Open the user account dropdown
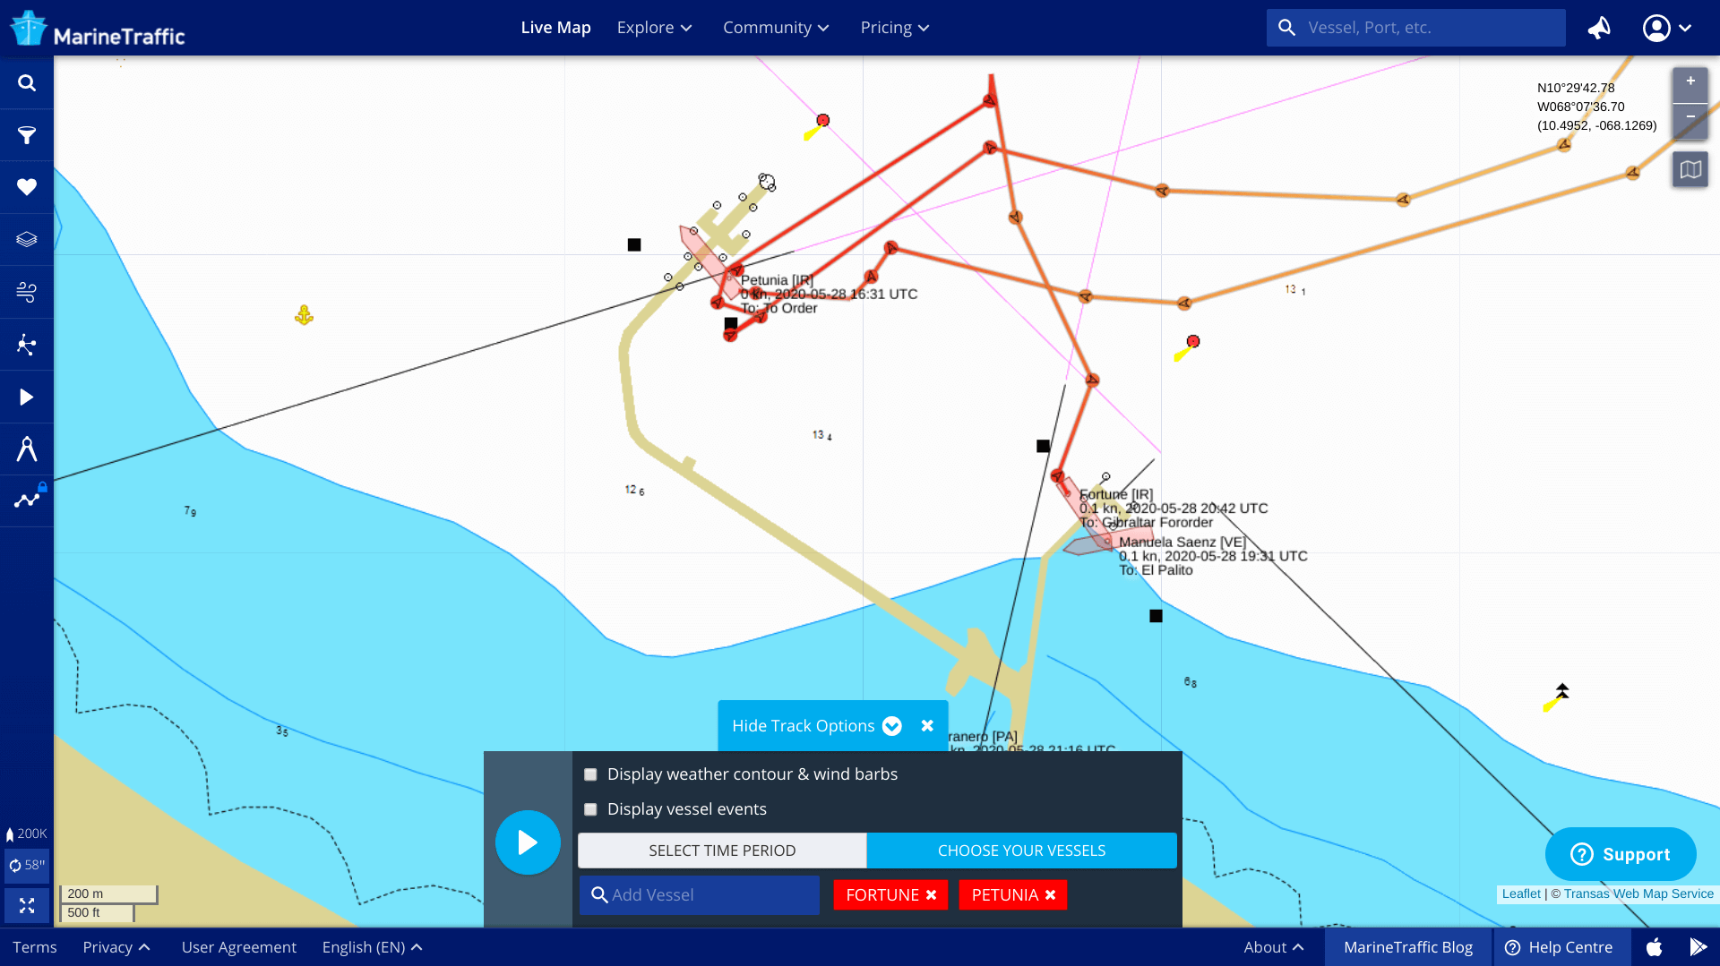This screenshot has width=1720, height=966. pos(1666,28)
